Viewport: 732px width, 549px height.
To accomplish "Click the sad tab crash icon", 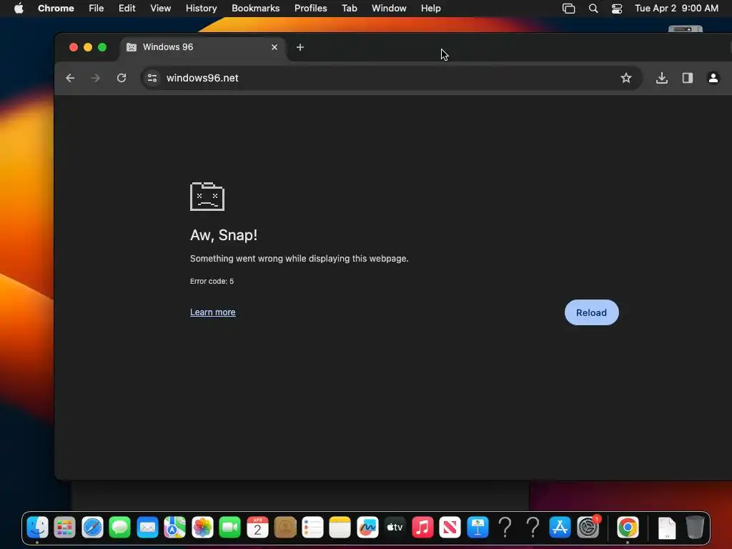I will (x=207, y=197).
